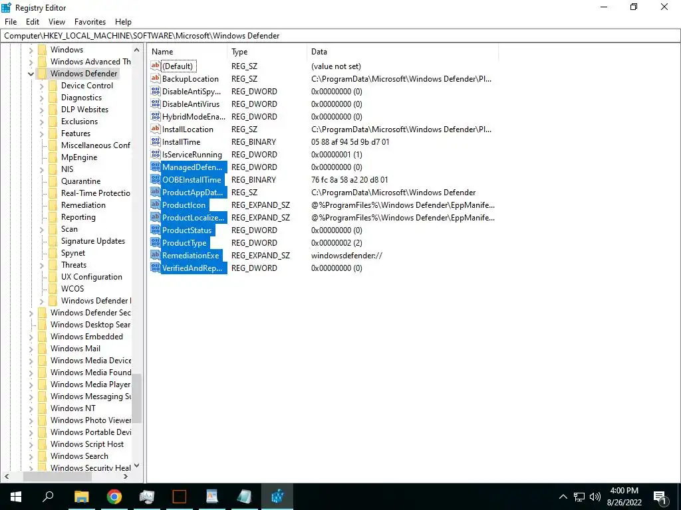Sort values by Name column header

click(x=187, y=52)
